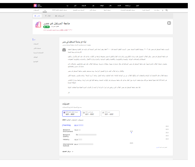Screen dimensions: 195x167
Task: Open search with the magnifier icon
Action: coord(167,10)
